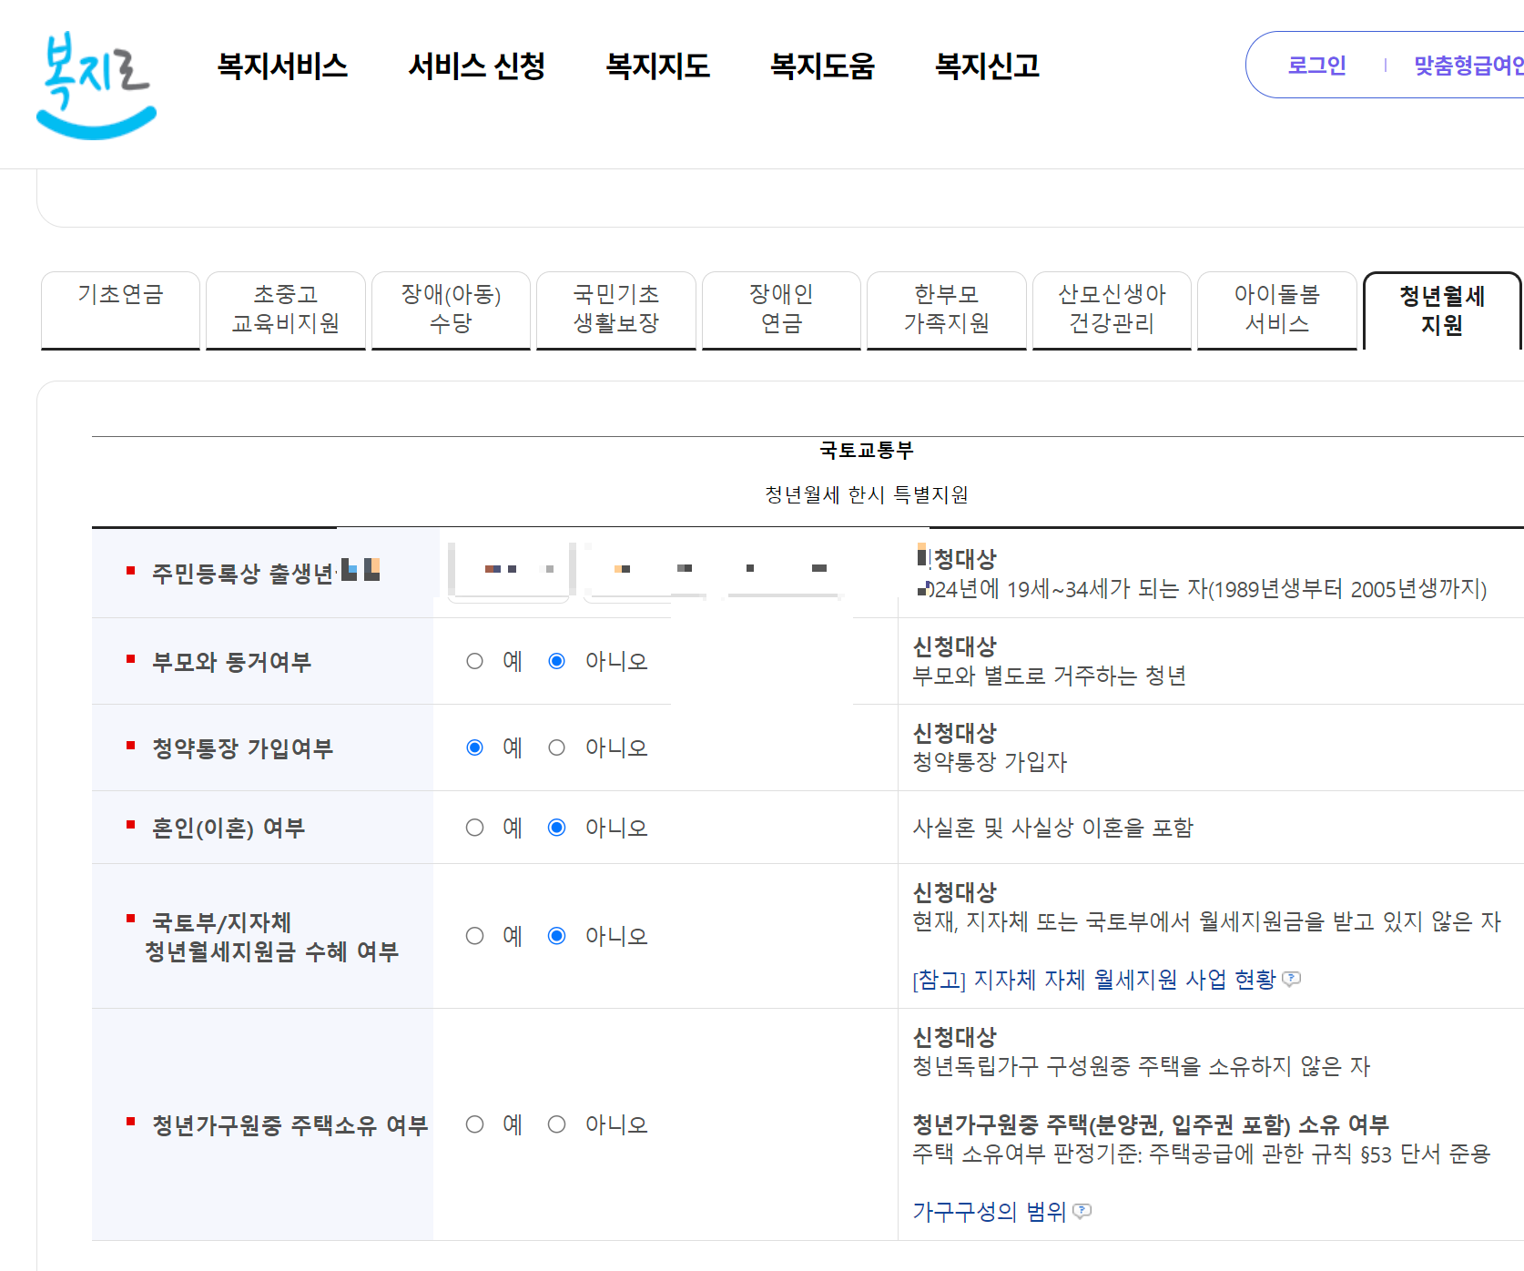Open the 가구구성의 범위 link
1524x1271 pixels.
click(990, 1212)
